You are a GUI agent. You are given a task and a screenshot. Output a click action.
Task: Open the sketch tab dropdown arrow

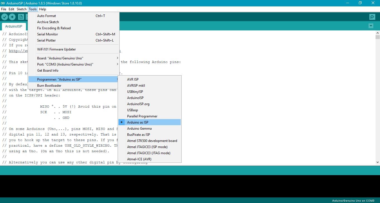(371, 25)
